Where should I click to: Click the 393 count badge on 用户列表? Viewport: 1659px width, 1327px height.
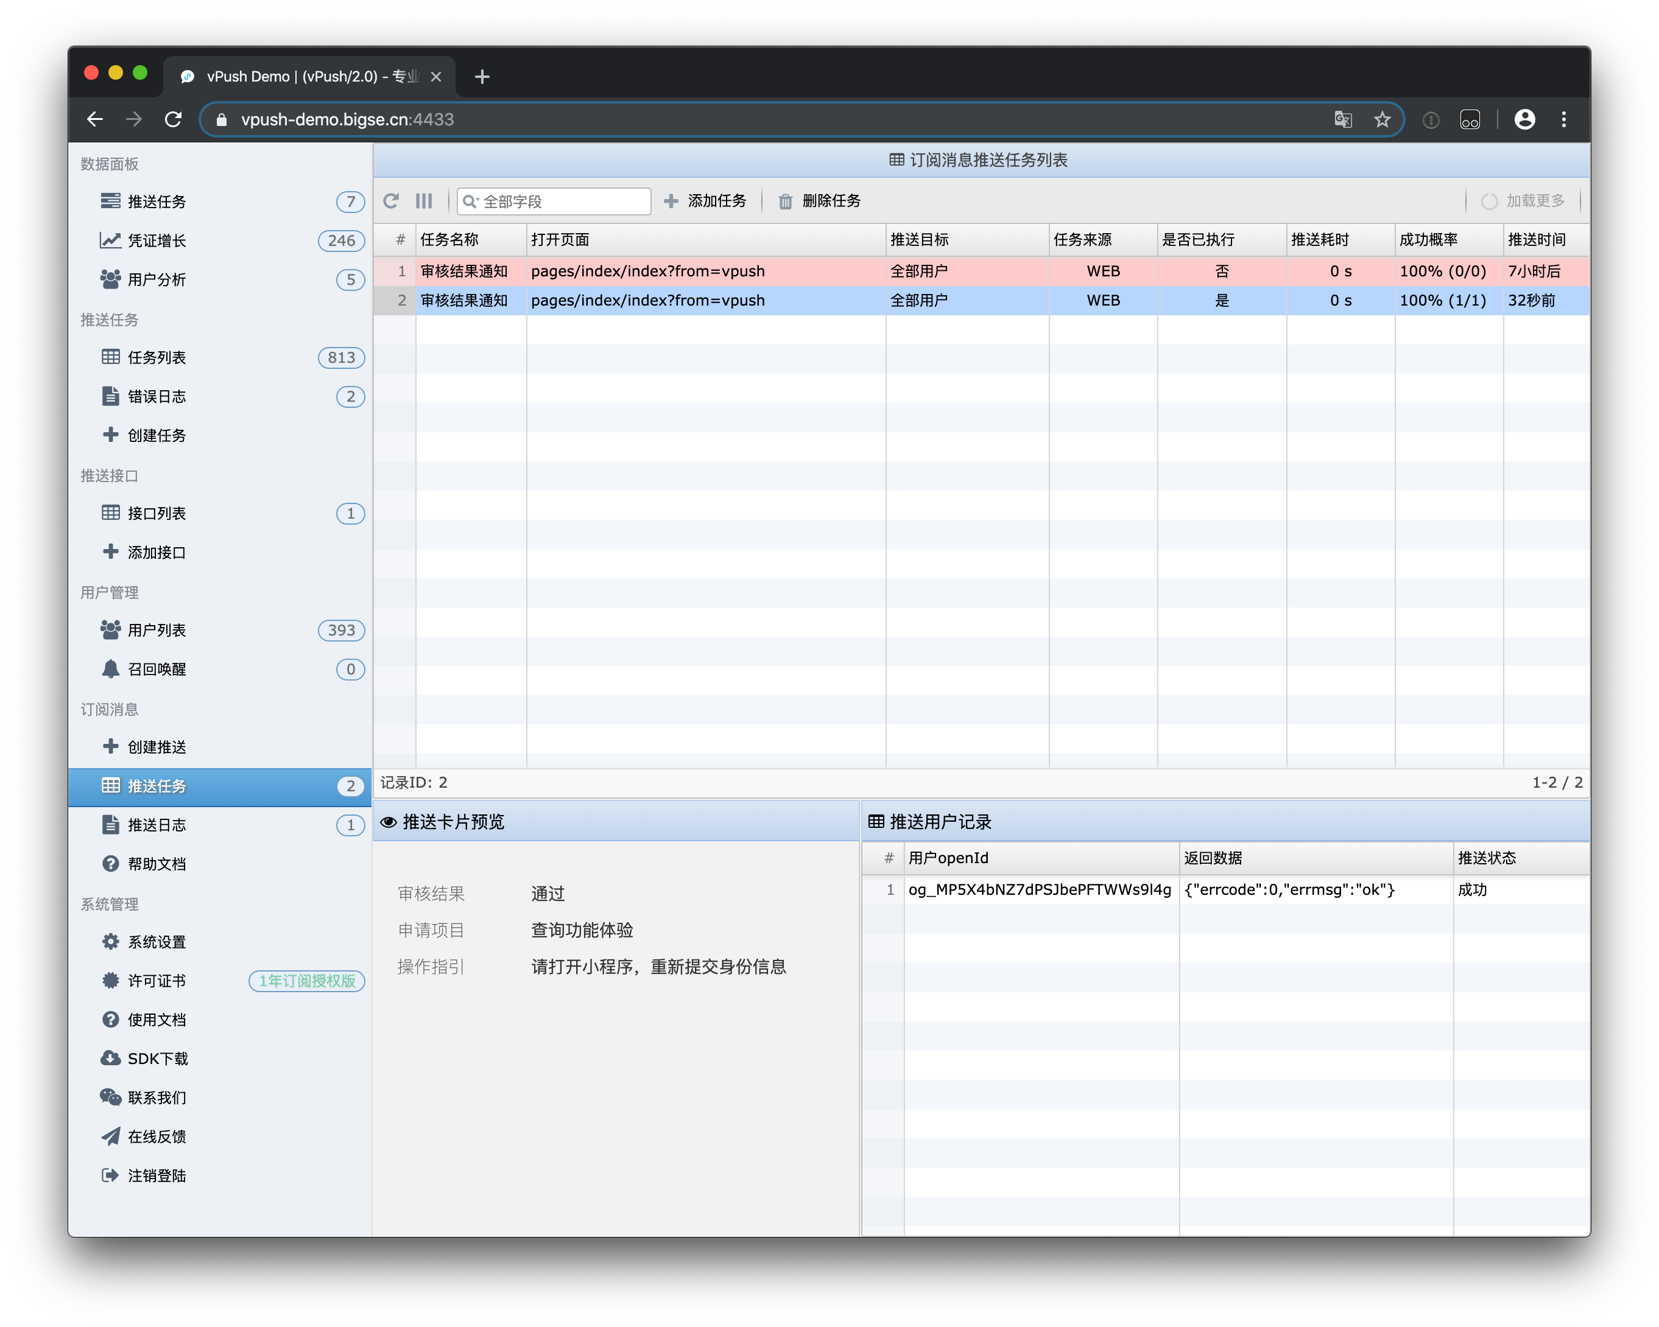tap(341, 630)
